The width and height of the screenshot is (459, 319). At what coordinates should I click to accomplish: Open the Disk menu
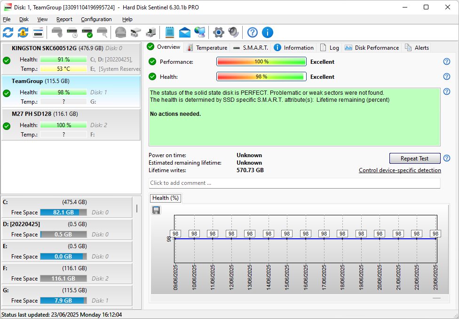(24, 19)
